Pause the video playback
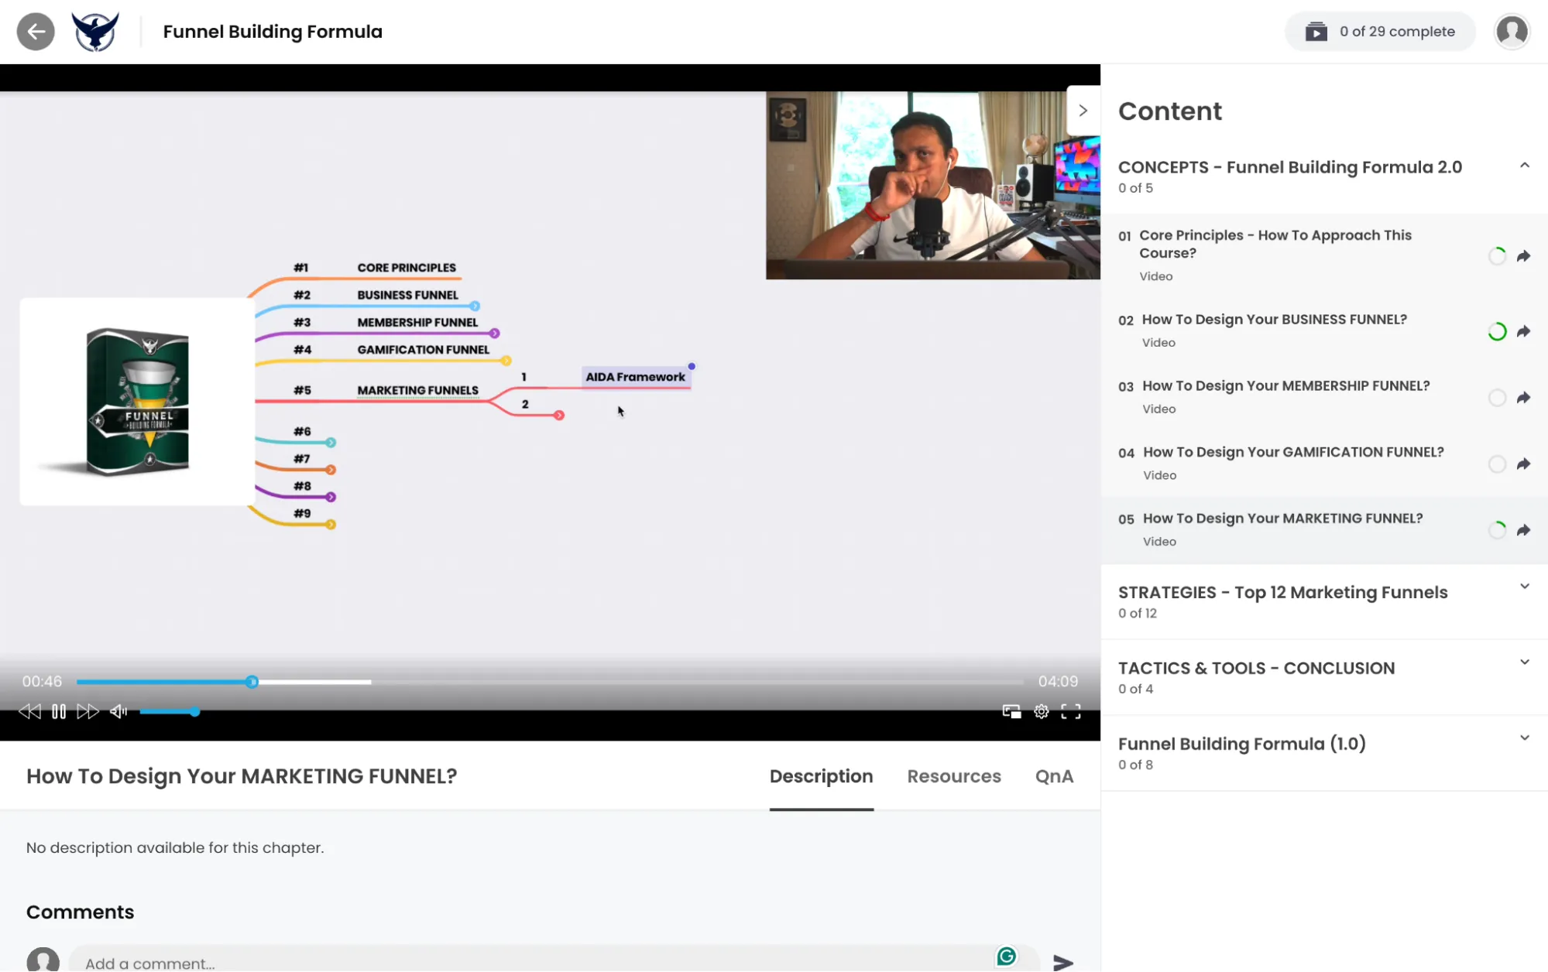This screenshot has height=972, width=1548. (59, 712)
